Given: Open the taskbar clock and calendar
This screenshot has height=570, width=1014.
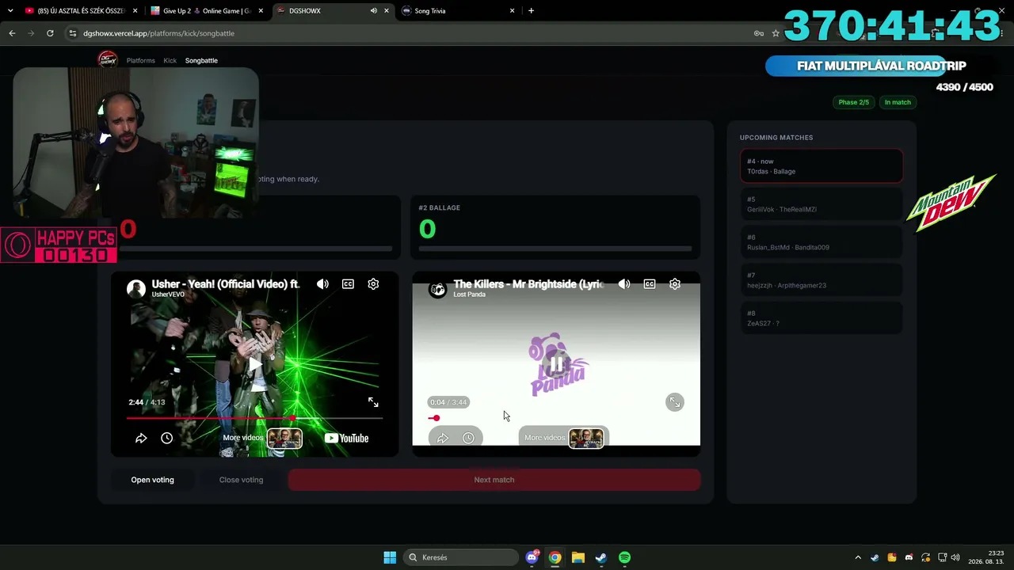Looking at the screenshot, I should [x=986, y=557].
